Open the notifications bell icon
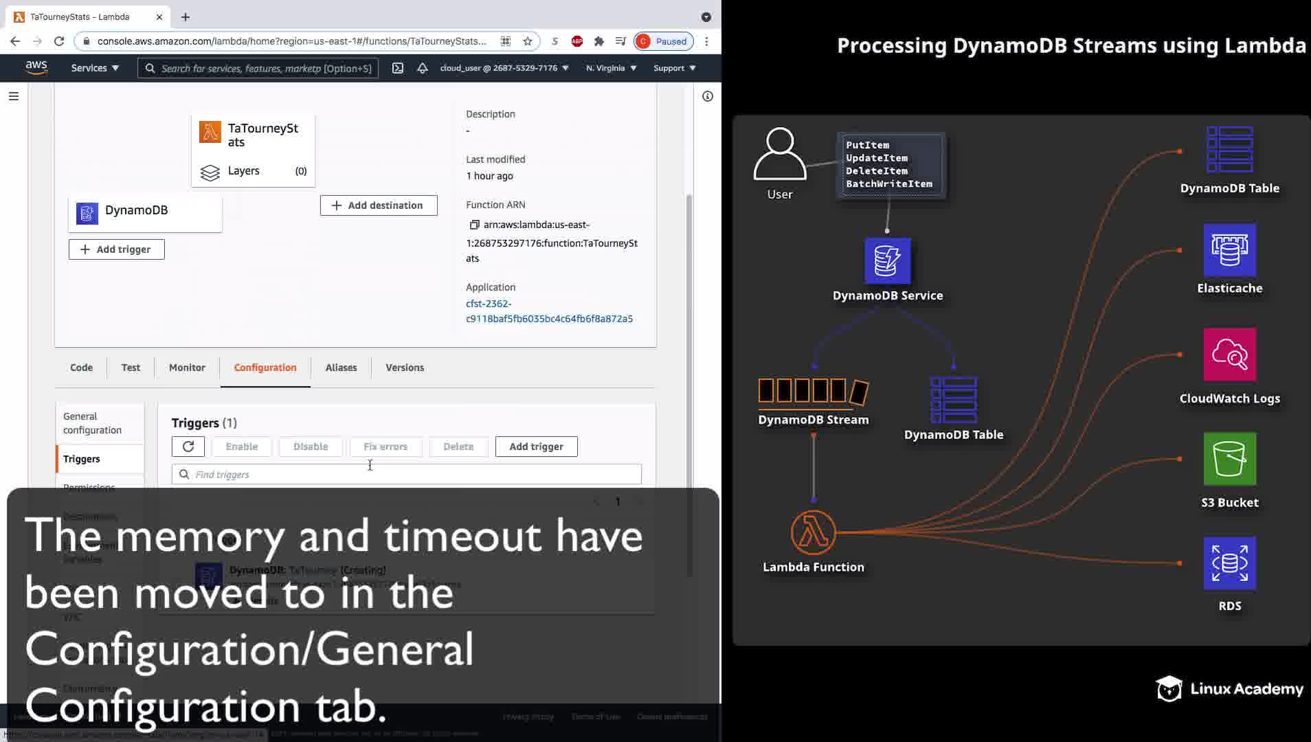This screenshot has width=1311, height=742. coord(423,68)
